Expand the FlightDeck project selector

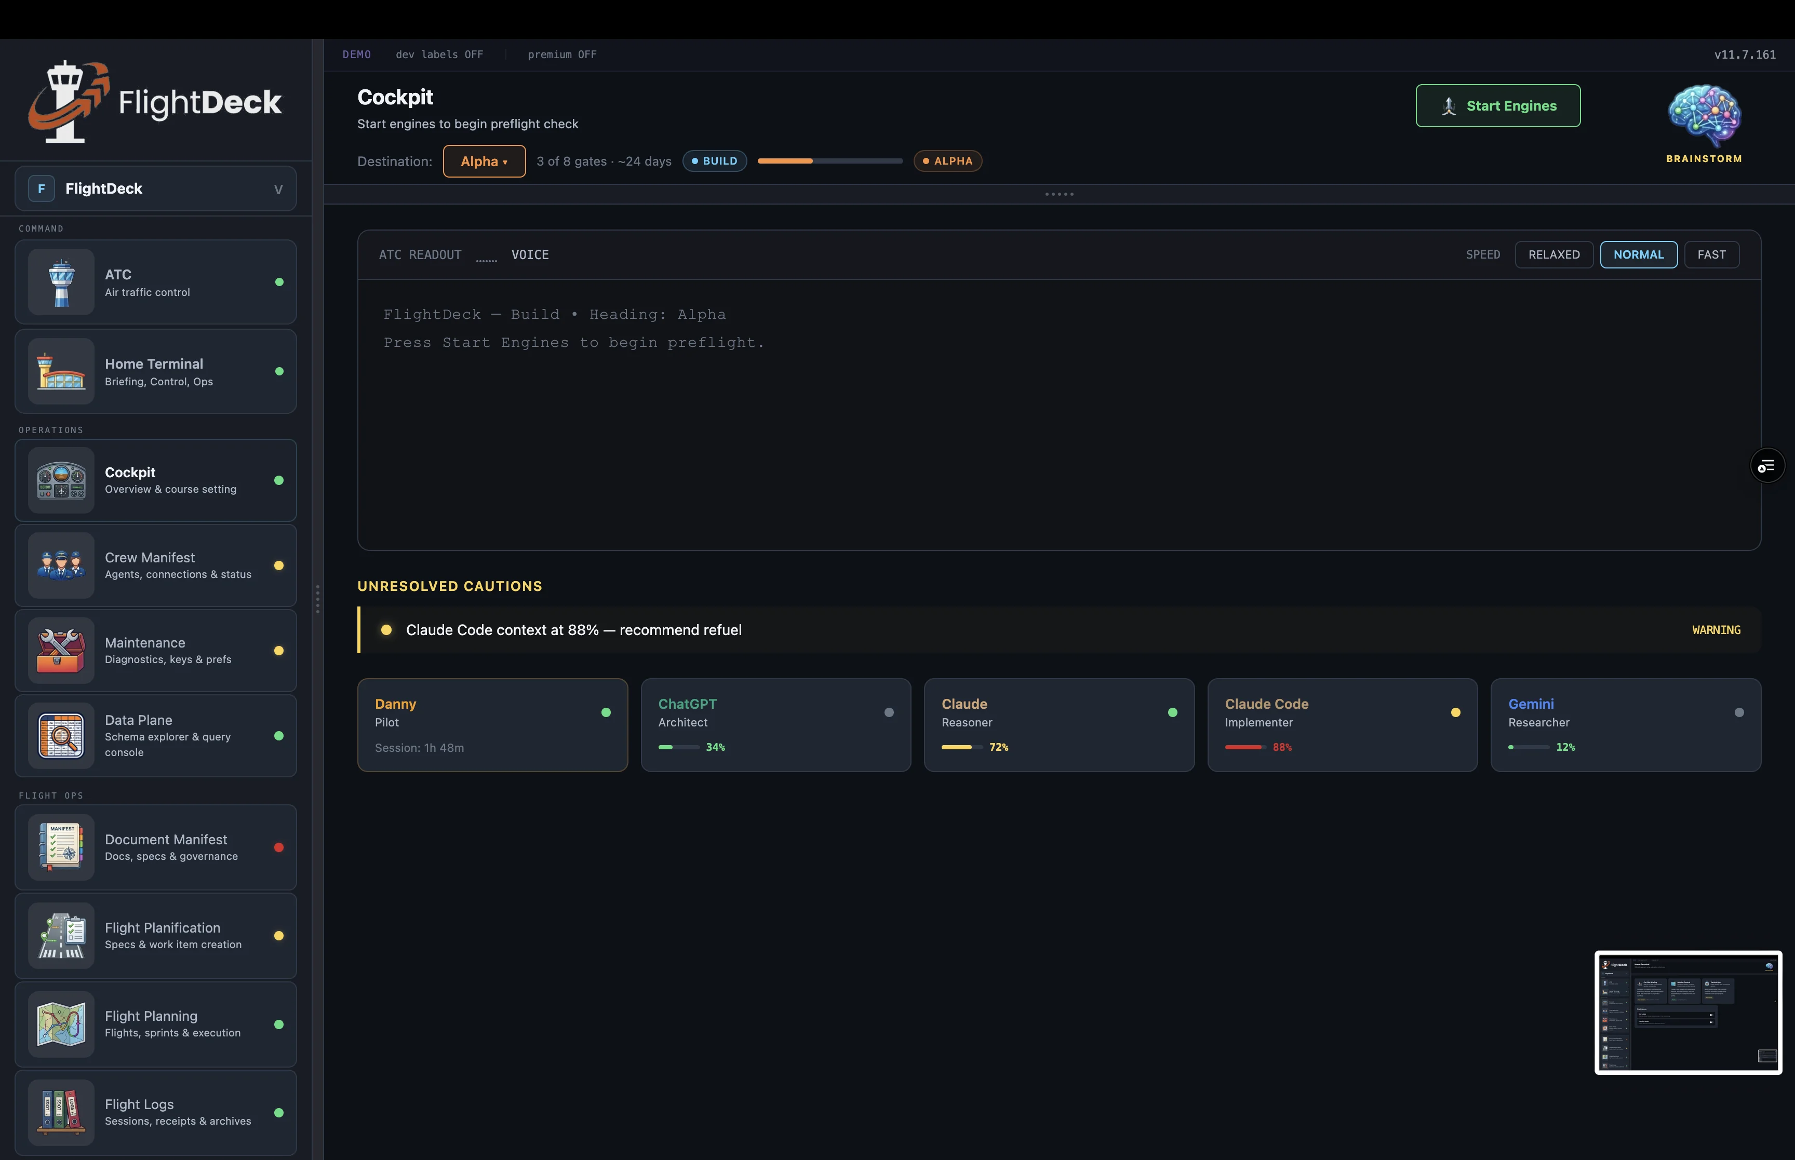coord(155,188)
